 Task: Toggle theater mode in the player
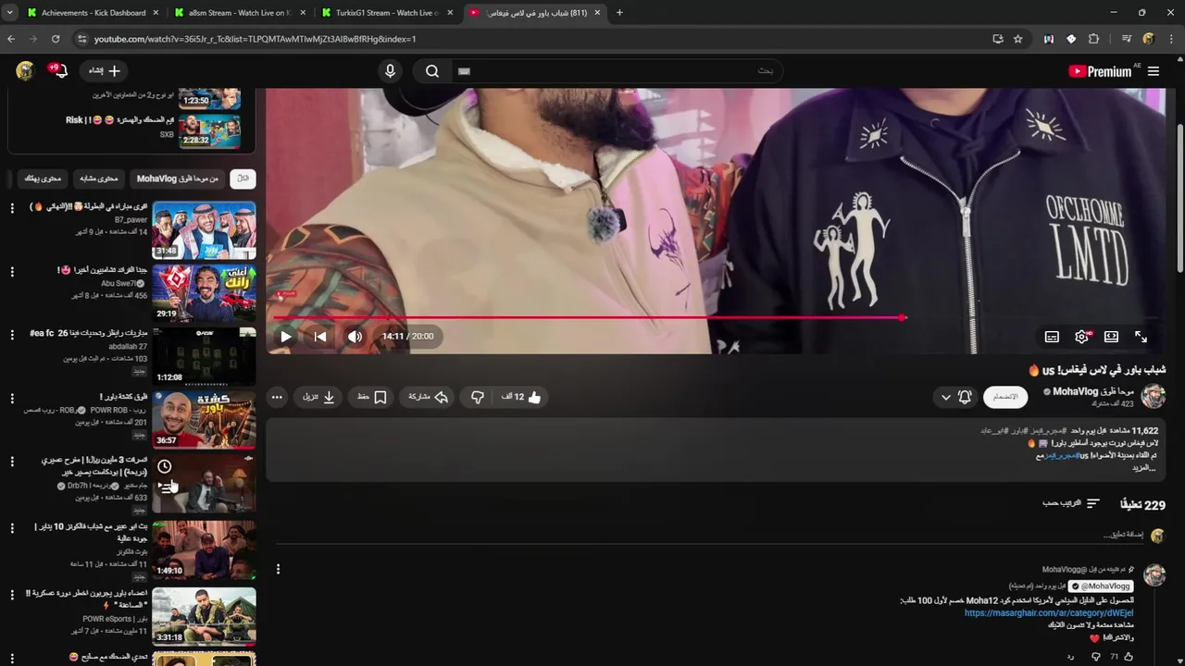tap(1111, 337)
